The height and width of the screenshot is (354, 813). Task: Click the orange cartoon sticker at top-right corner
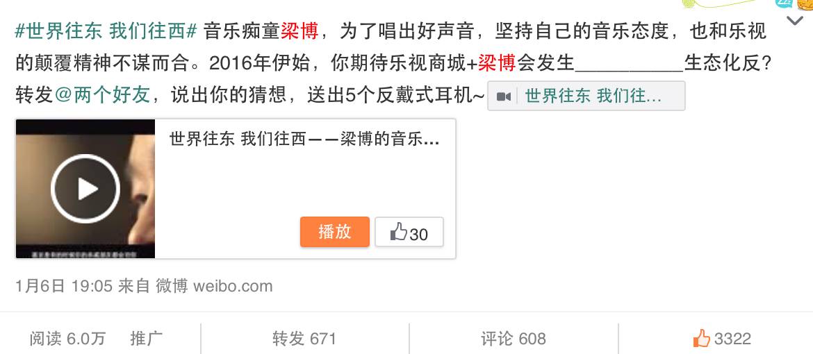805,4
